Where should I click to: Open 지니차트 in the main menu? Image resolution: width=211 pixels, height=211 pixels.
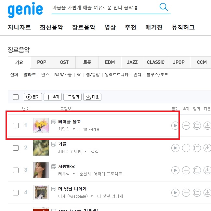[19, 27]
